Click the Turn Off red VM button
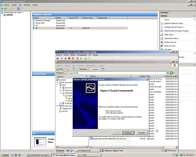The height and width of the screenshot is (157, 196). (x=69, y=59)
